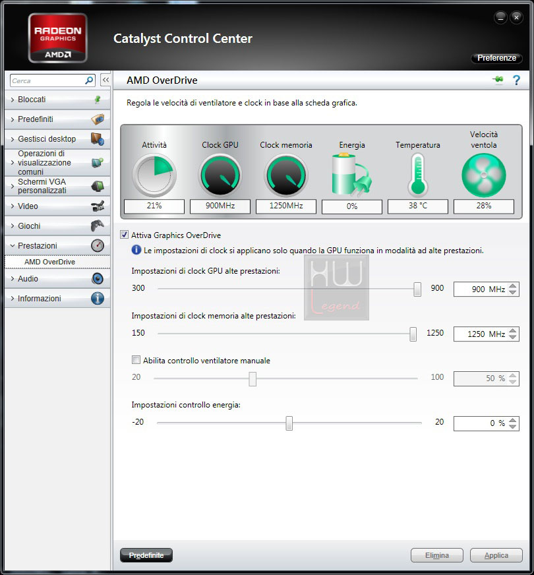Collapse the sidebar with the double-arrow button
534x575 pixels.
pyautogui.click(x=105, y=80)
